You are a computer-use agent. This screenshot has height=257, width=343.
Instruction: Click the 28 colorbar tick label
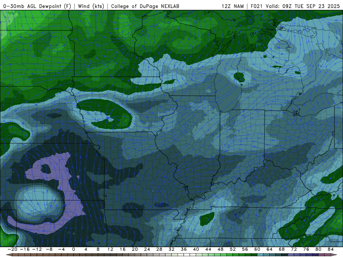[x=159, y=249]
